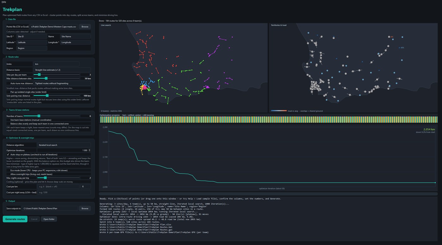Screen dimensions: 442x245
Task: Click the currency field showing R
Action: pos(86,187)
